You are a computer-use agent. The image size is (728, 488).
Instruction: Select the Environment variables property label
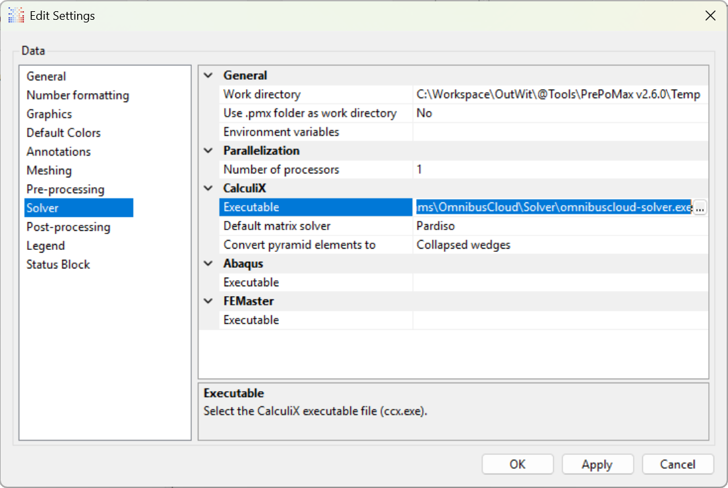(x=281, y=132)
